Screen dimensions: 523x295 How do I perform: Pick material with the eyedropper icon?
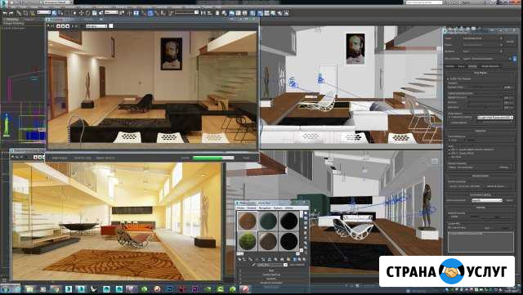(253, 265)
